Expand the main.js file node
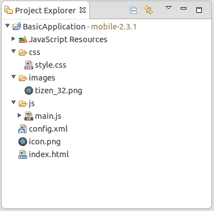 click(x=19, y=115)
